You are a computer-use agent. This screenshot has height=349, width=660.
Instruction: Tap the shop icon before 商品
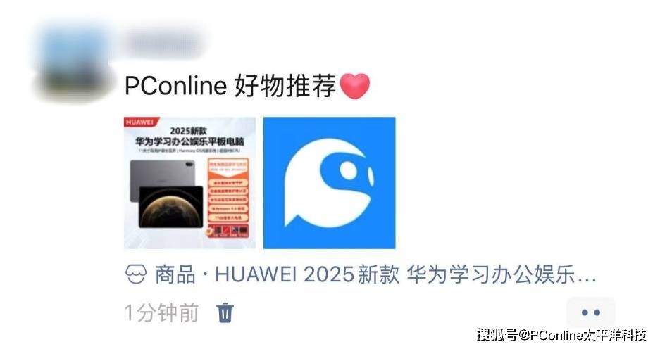coord(136,275)
